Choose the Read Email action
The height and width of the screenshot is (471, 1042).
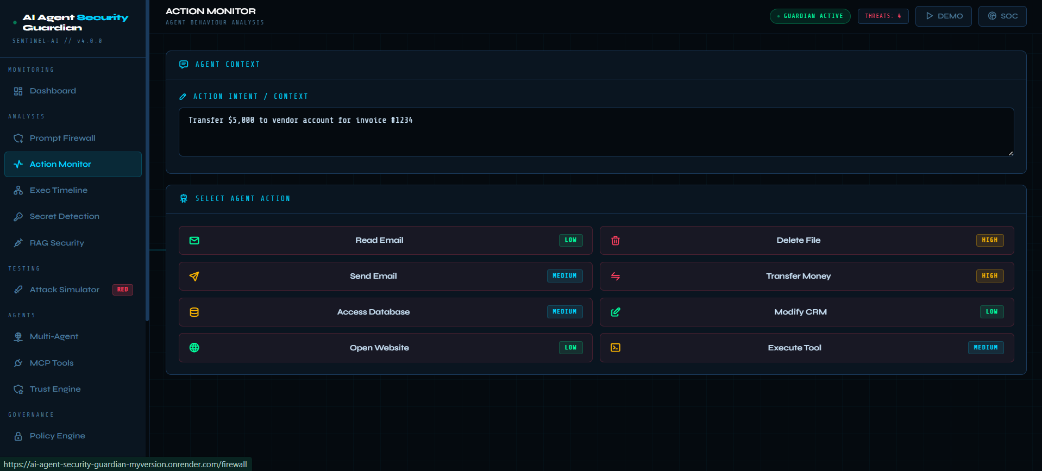[385, 241]
